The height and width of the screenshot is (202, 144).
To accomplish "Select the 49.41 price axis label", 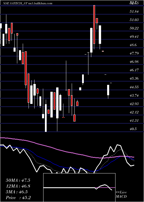I will point(134,37).
